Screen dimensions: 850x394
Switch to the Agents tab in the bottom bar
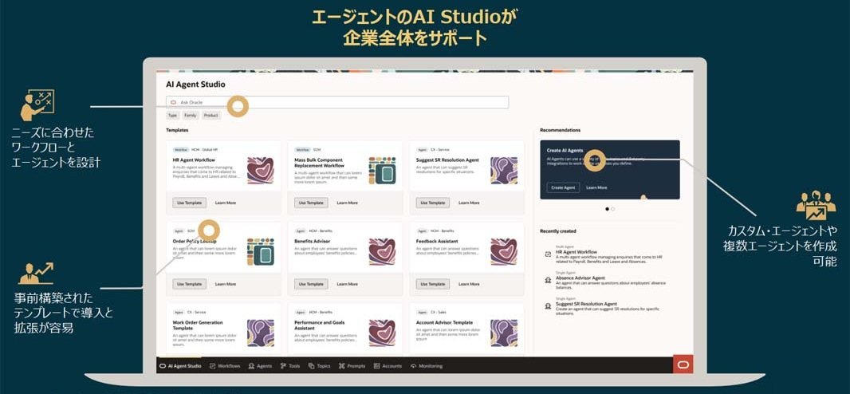point(260,366)
